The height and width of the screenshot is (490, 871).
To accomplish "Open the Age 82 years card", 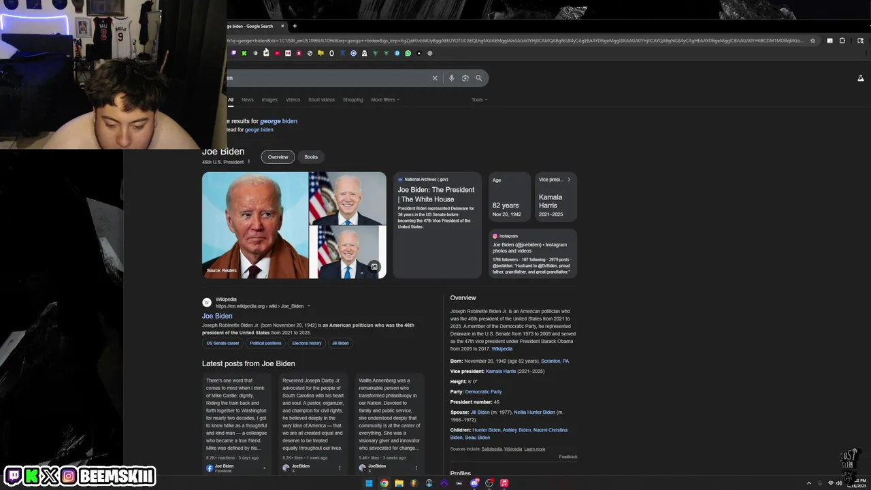I will (510, 197).
